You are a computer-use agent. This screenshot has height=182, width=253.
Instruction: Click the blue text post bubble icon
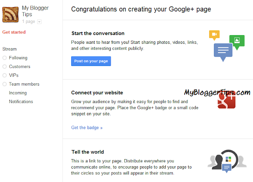pos(223,53)
